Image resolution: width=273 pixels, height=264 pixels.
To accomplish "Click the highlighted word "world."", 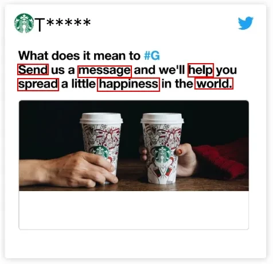I will point(214,84).
